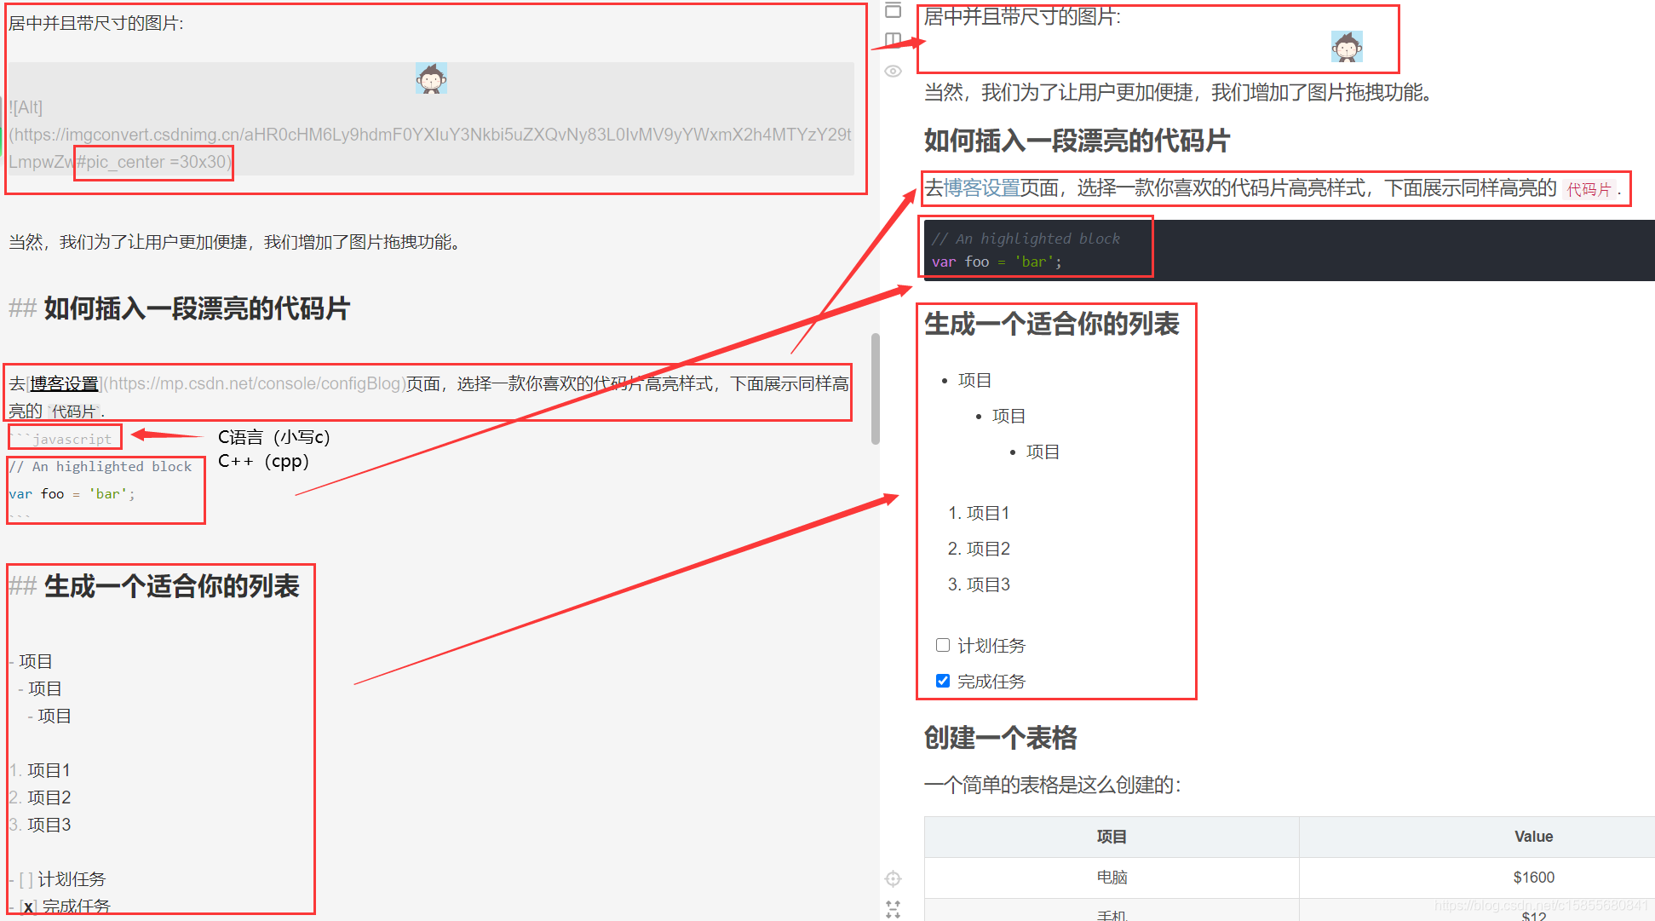This screenshot has height=921, width=1655.
Task: Click the 创建一个表格 heading in preview
Action: 1001,738
